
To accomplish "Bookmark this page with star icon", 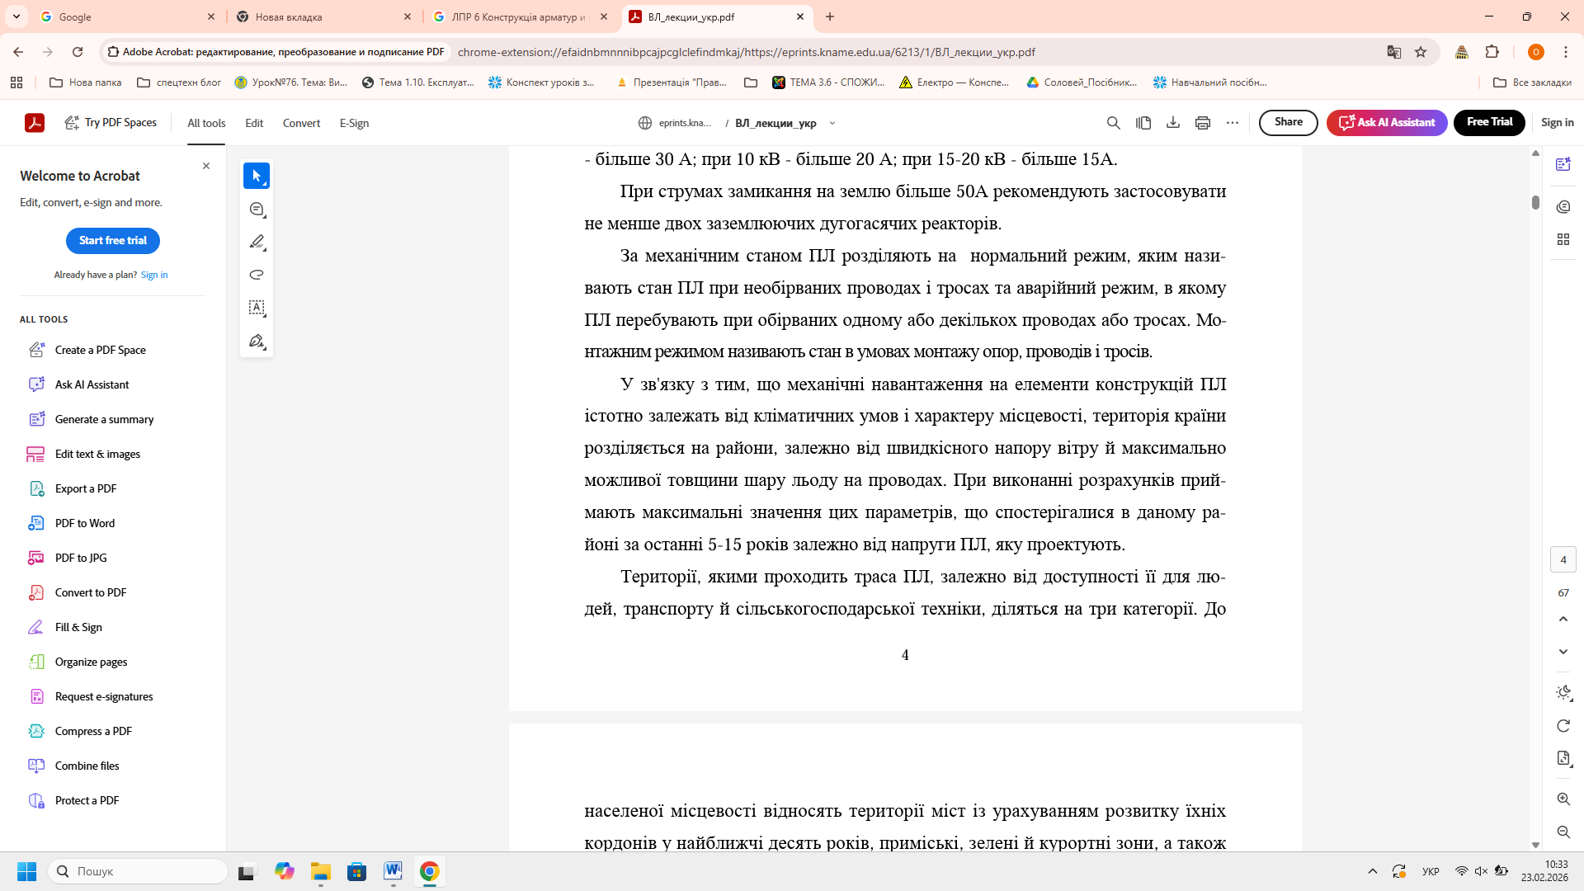I will [1421, 52].
